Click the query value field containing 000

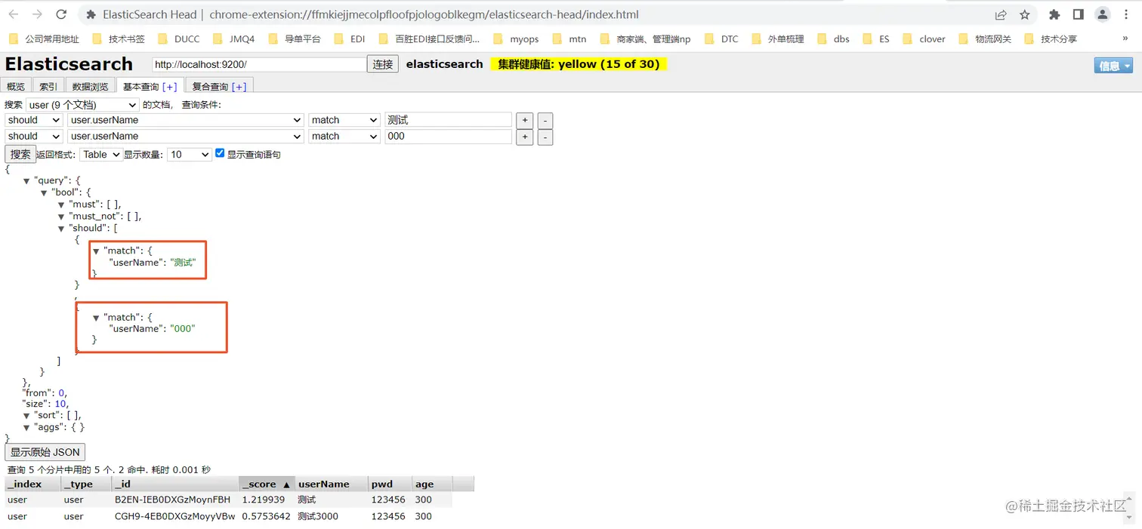point(449,137)
